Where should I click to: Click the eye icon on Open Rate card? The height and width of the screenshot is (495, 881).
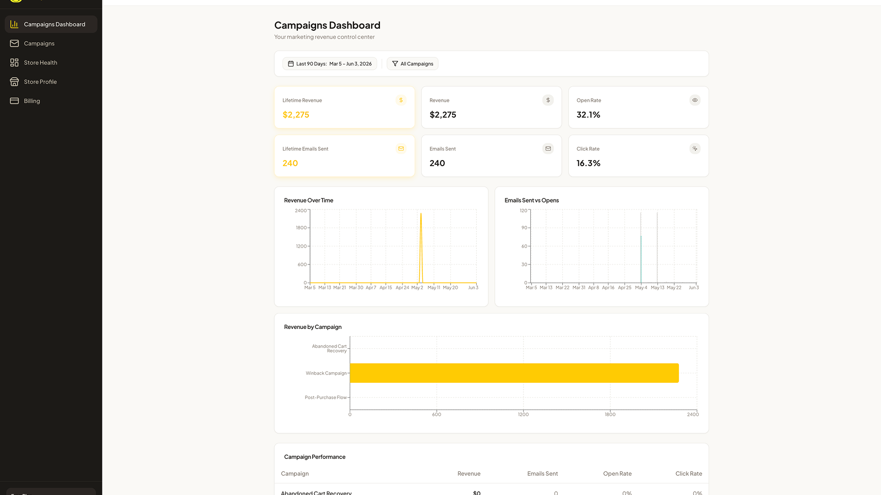[x=695, y=100]
